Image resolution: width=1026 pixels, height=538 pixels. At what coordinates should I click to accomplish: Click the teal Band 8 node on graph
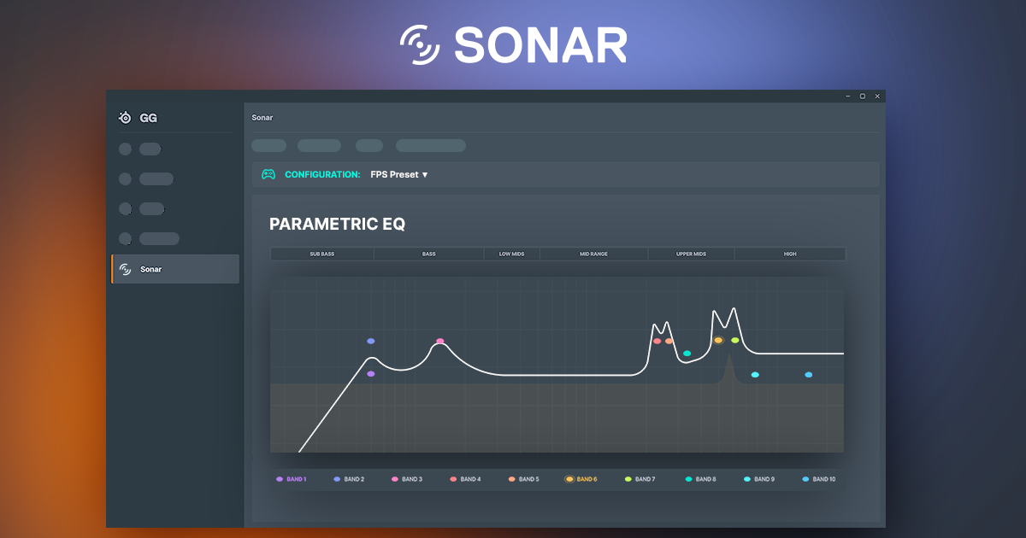[x=687, y=354]
